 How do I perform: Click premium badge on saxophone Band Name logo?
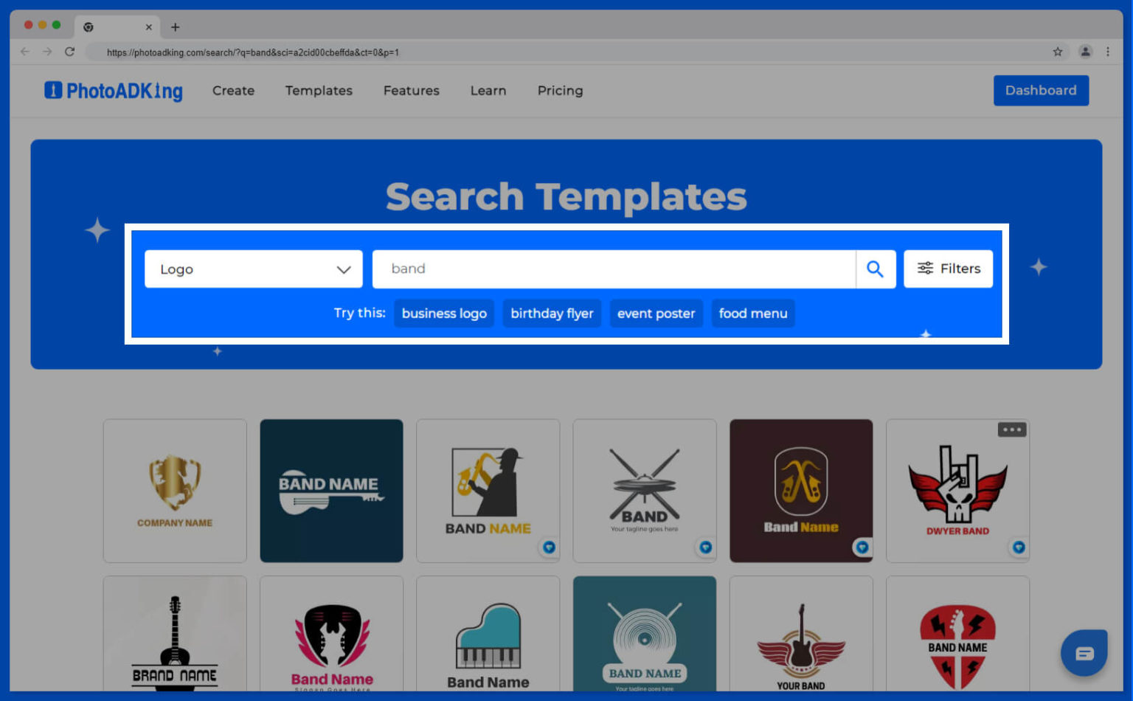[549, 548]
